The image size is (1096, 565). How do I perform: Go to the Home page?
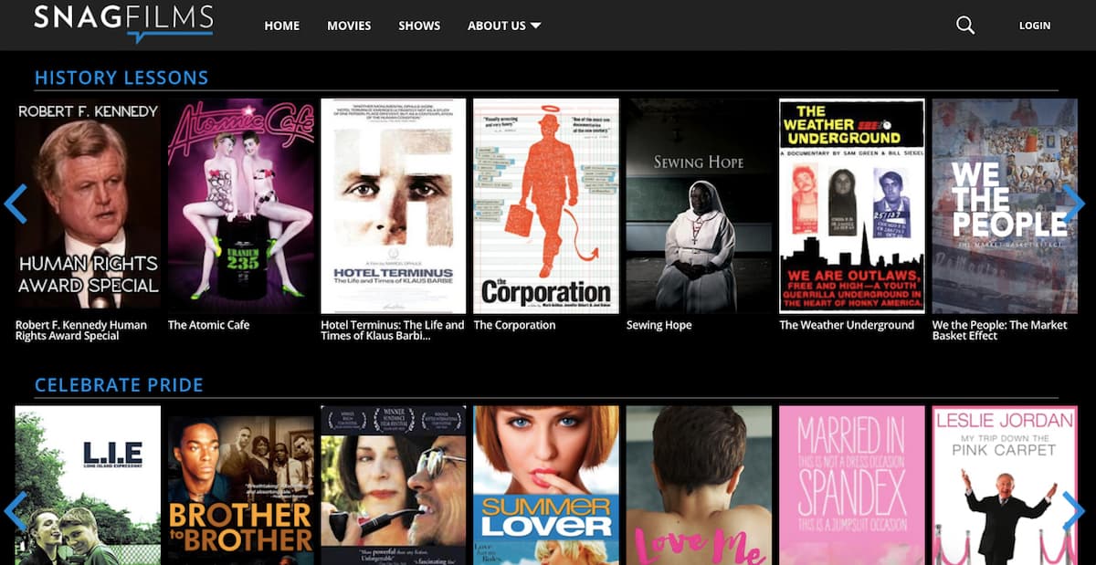[281, 26]
